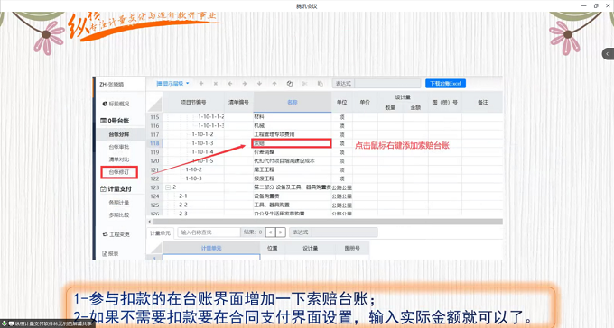614x328 pixels.
Task: Click the 下载台账Excel button
Action: 446,83
